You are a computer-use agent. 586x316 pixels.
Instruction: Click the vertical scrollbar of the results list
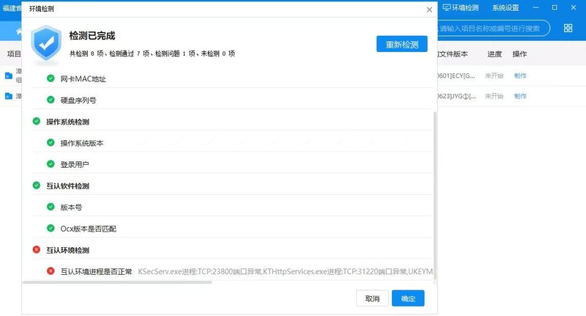[x=434, y=194]
